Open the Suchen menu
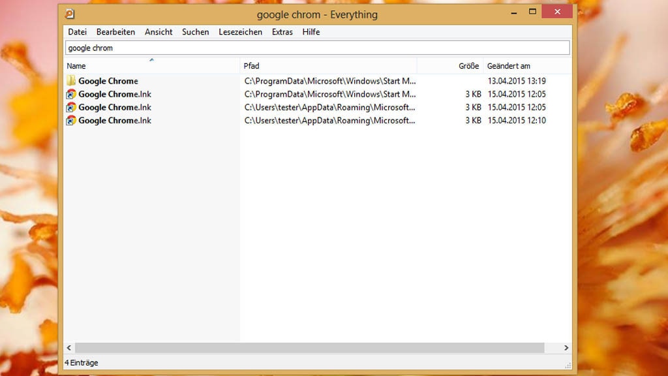This screenshot has height=376, width=668. point(196,32)
